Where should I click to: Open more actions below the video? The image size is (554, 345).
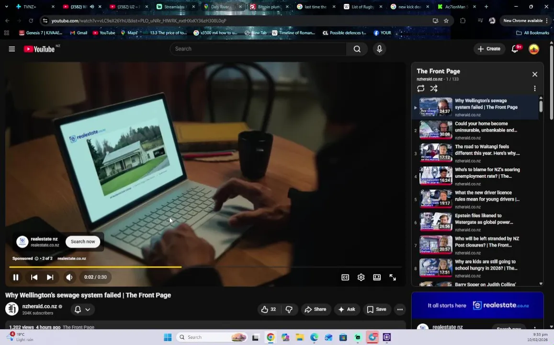click(x=400, y=309)
